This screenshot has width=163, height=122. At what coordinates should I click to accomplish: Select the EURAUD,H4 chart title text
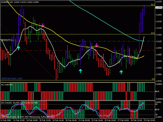7,2
